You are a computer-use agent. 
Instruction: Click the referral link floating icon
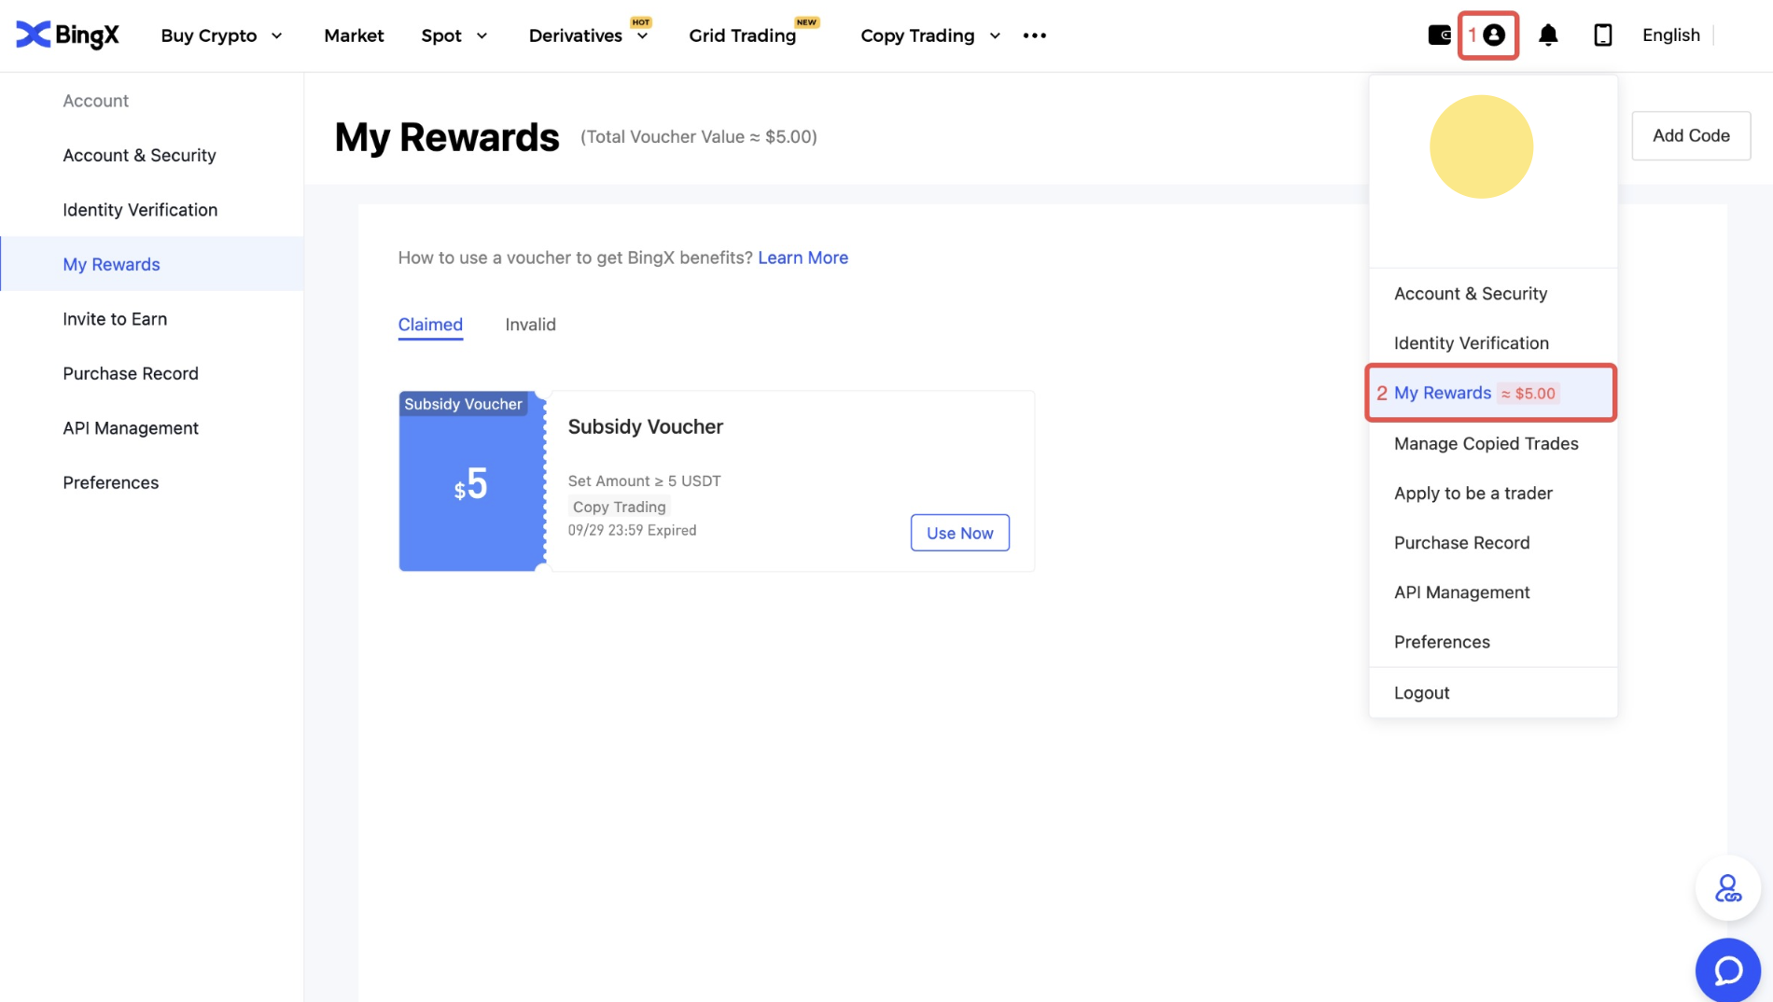(1727, 888)
